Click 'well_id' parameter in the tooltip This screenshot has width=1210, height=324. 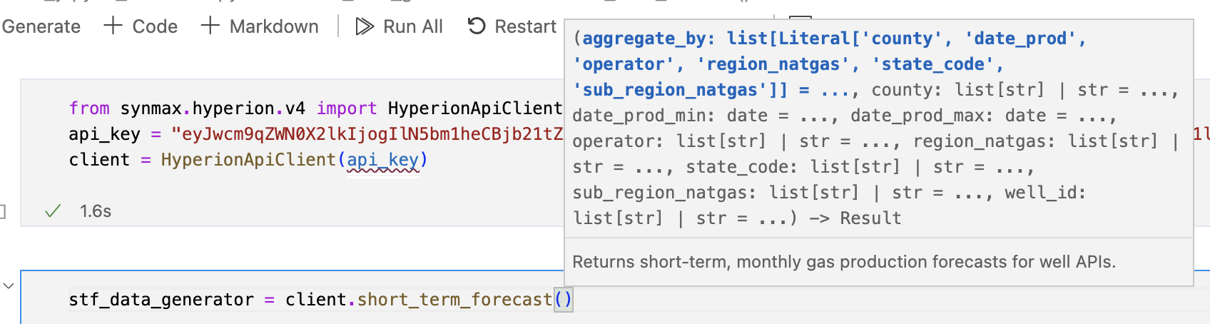(1041, 193)
